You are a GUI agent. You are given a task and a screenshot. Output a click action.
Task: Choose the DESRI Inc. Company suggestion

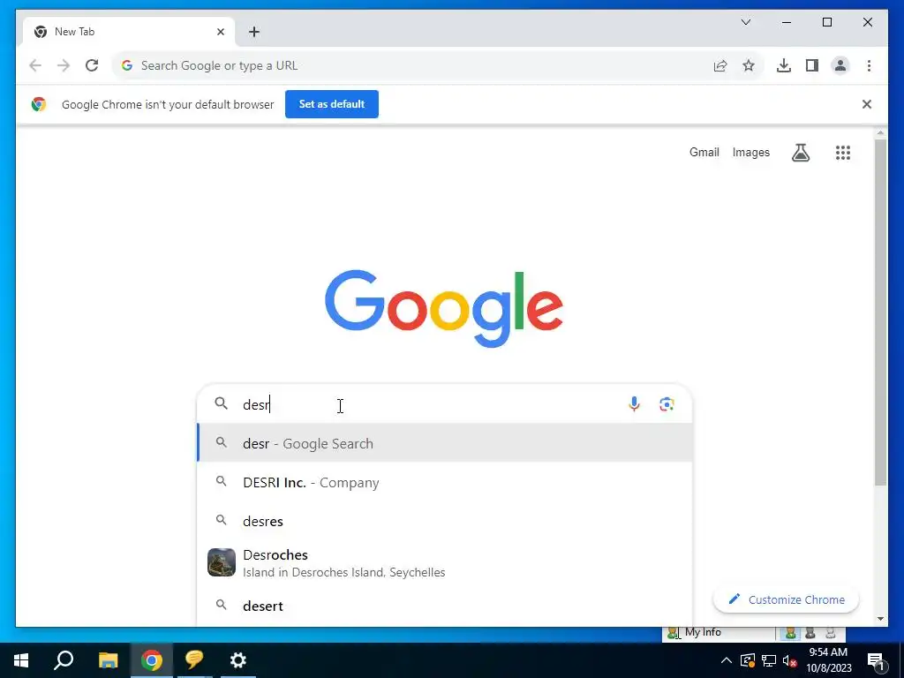[x=444, y=482]
